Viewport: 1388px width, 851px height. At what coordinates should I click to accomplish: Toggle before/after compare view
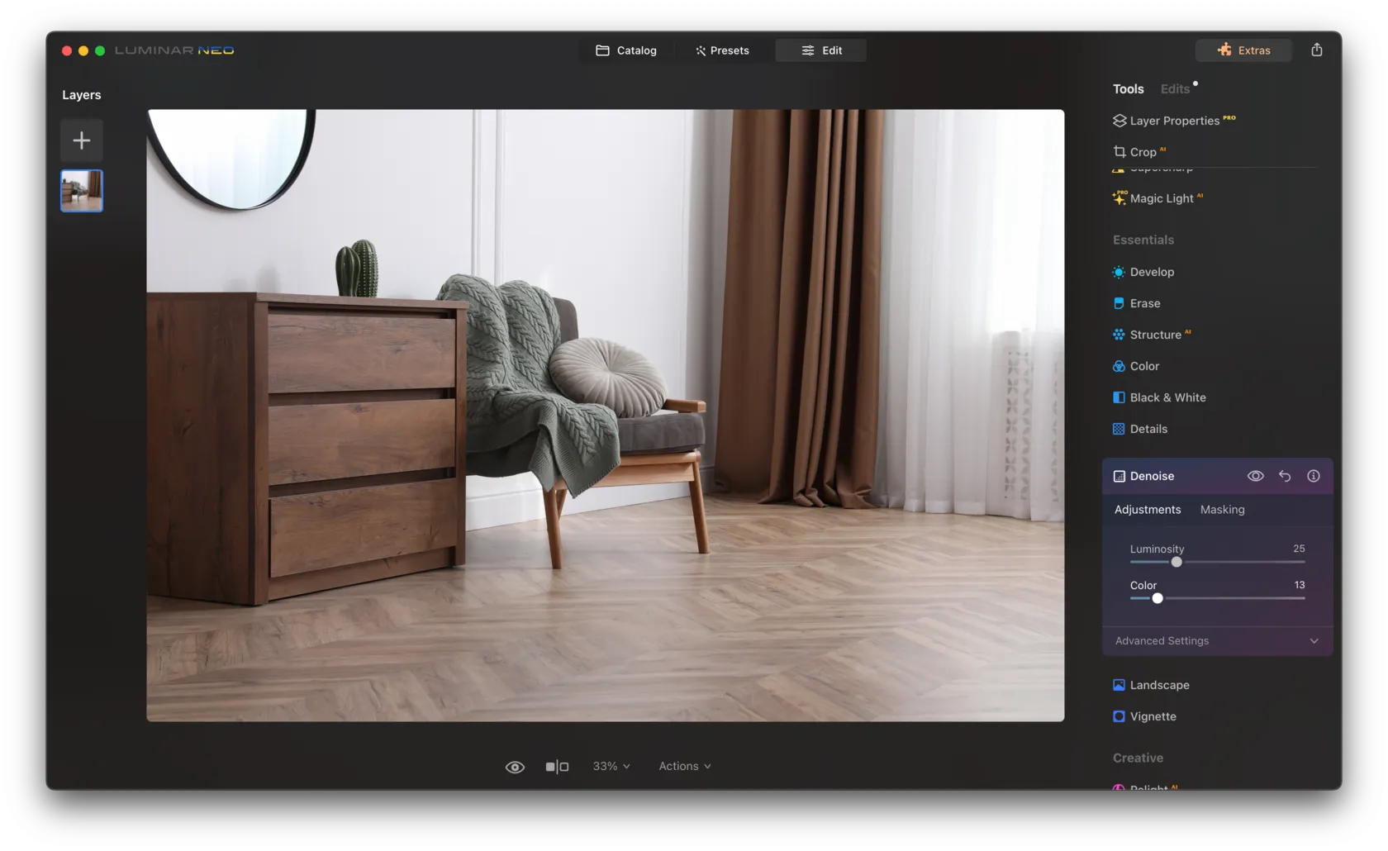tap(557, 767)
